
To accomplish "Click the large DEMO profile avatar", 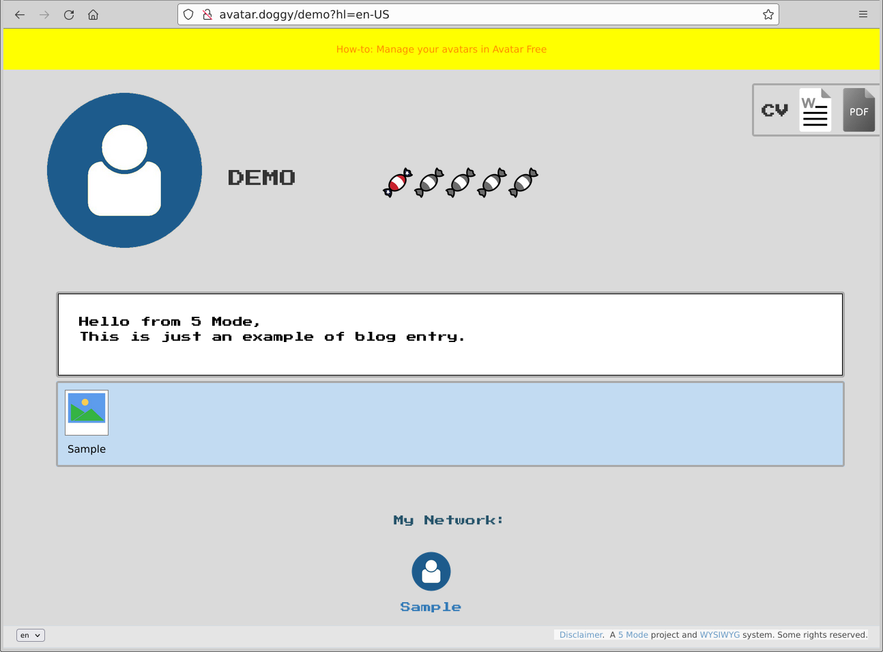I will point(124,171).
